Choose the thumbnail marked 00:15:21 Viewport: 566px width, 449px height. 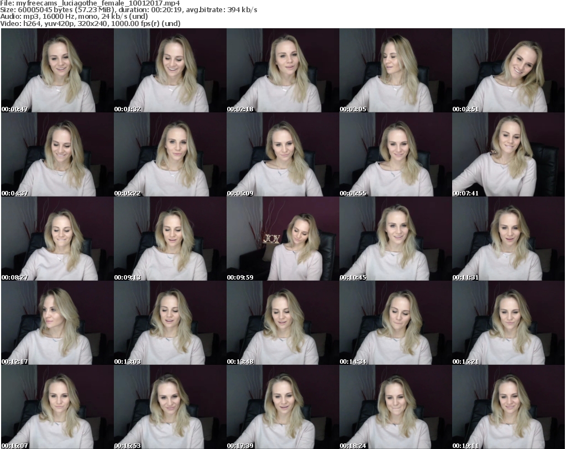pyautogui.click(x=509, y=323)
